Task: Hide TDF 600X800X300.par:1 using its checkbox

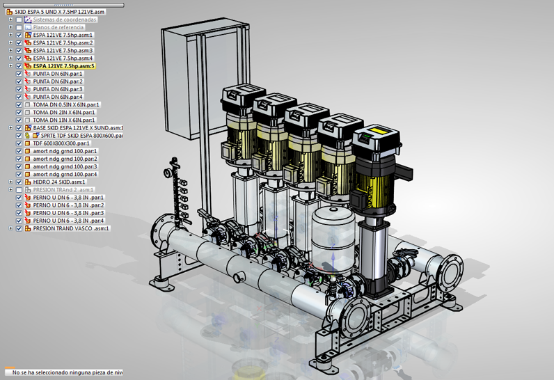Action: pos(19,143)
